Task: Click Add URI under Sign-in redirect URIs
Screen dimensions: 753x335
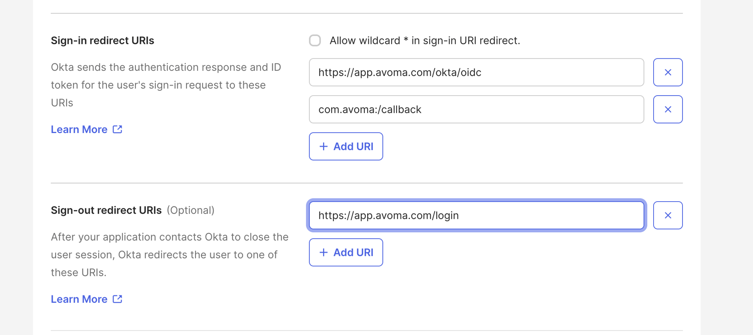Action: tap(346, 147)
